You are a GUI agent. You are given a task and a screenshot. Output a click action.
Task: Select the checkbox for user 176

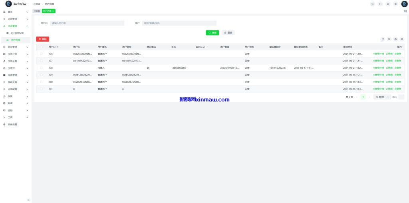pyautogui.click(x=41, y=54)
